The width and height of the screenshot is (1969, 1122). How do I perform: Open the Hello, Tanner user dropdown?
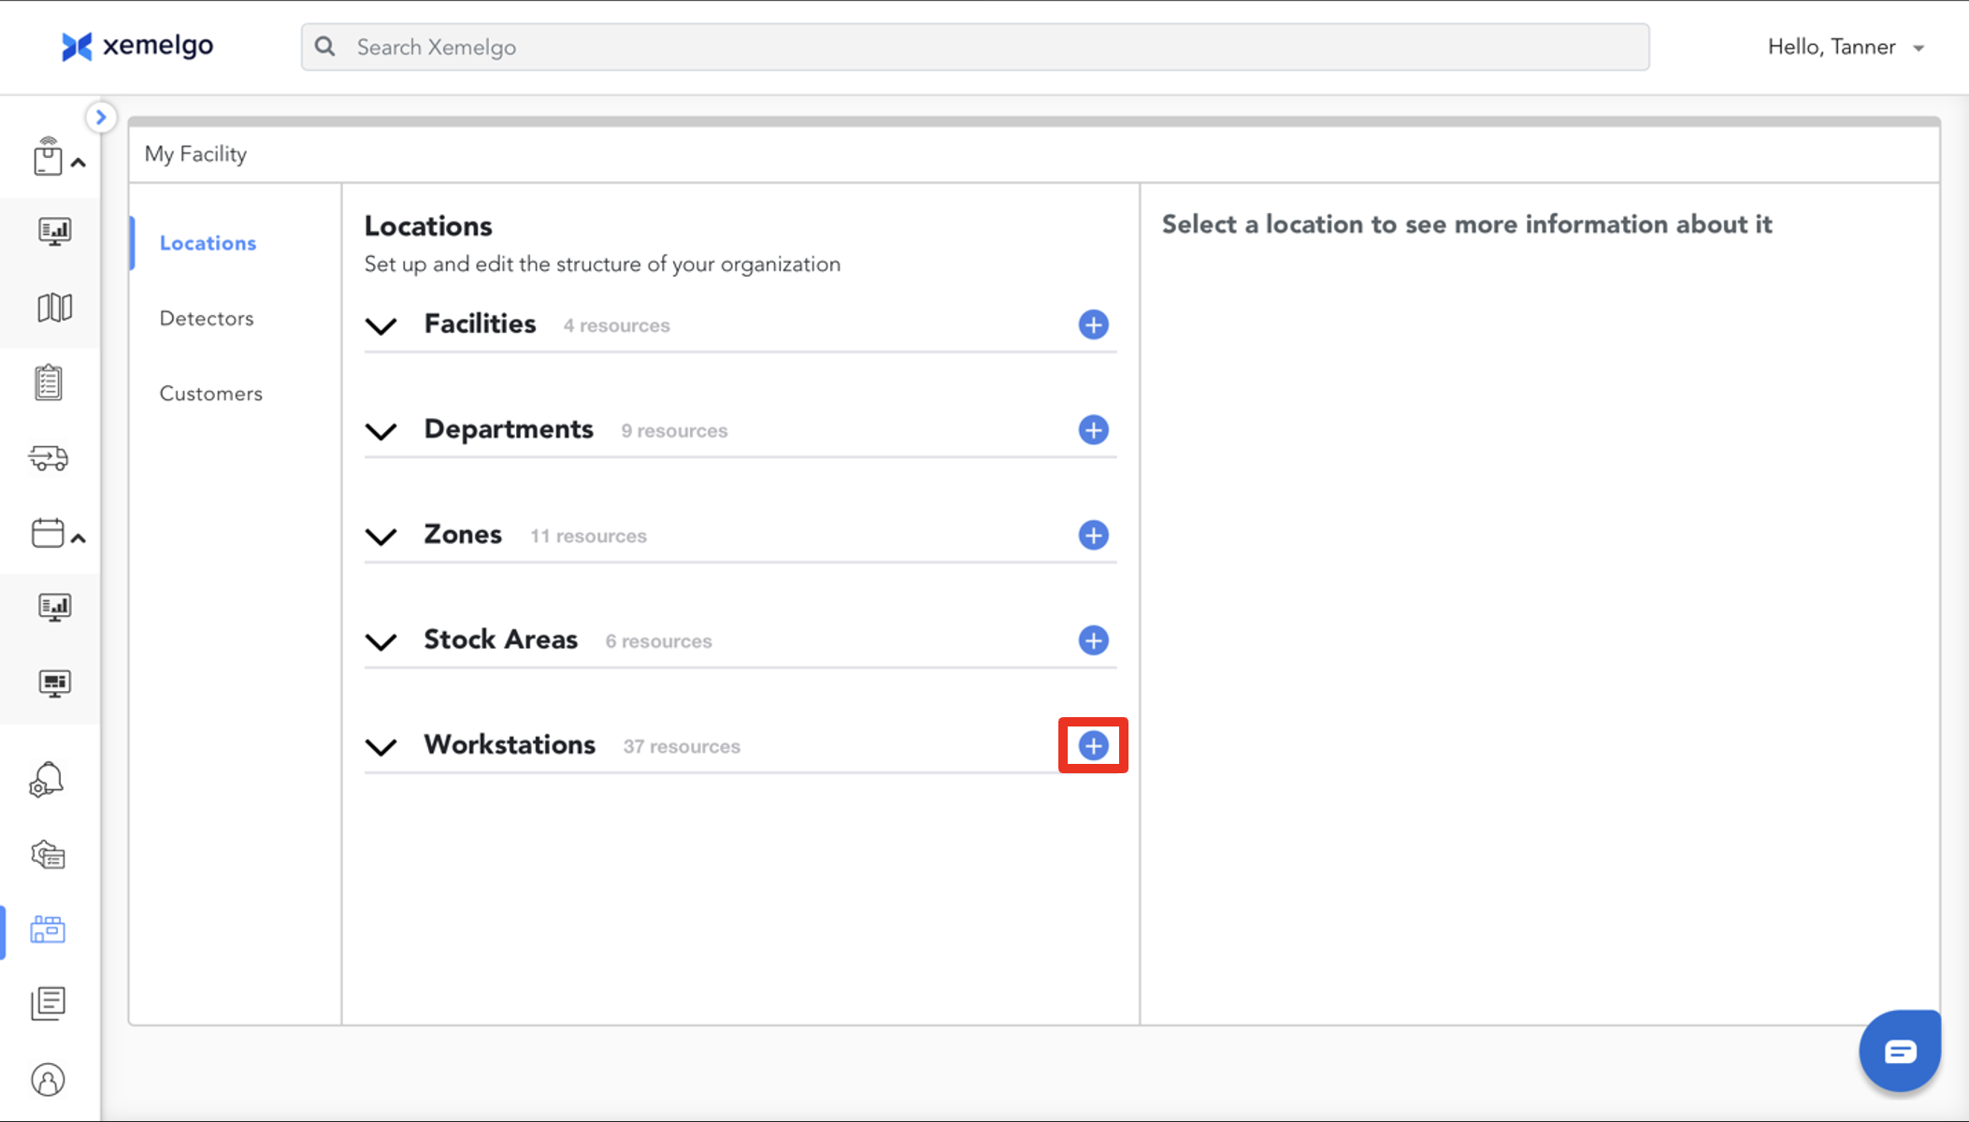tap(1845, 47)
